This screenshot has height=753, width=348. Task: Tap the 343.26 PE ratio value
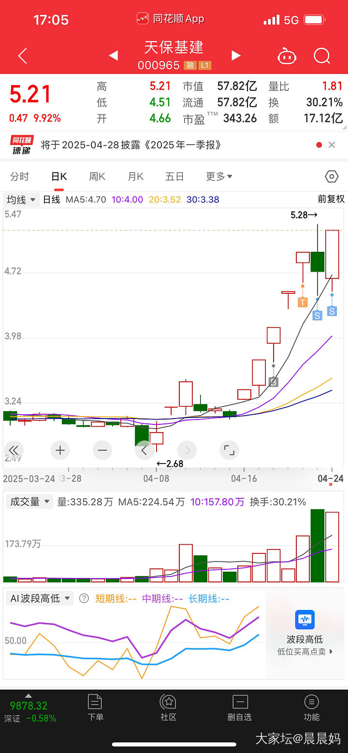point(240,118)
